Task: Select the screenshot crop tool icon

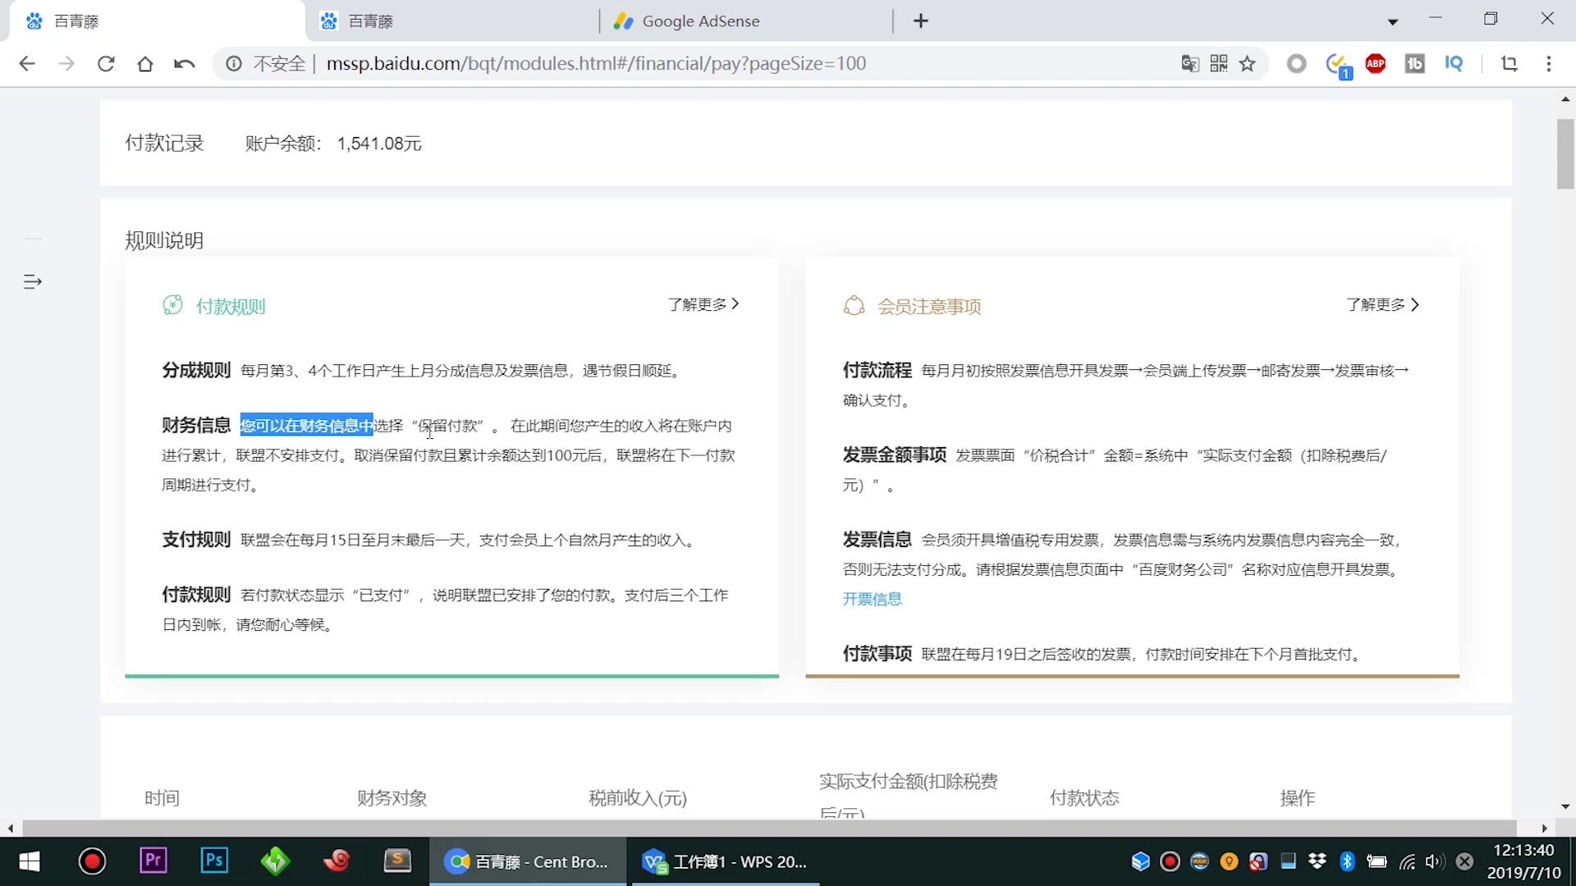Action: pos(1510,63)
